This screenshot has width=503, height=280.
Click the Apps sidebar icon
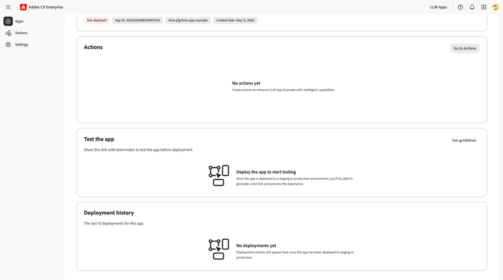click(8, 21)
